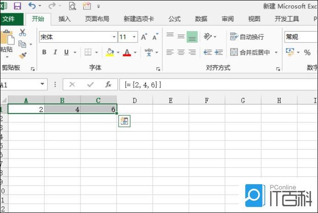The width and height of the screenshot is (318, 213).
Task: Click the Redo arrow icon
Action: [52, 5]
